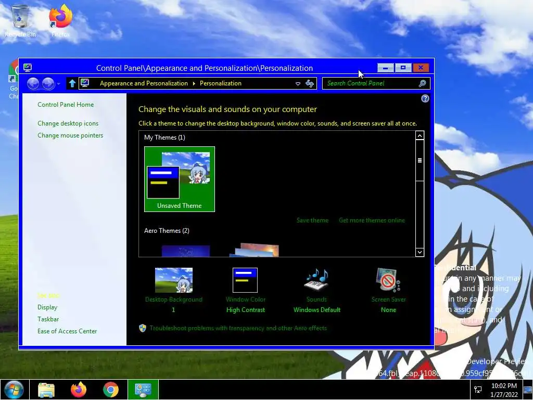Minimize the Personalization window

(386, 68)
